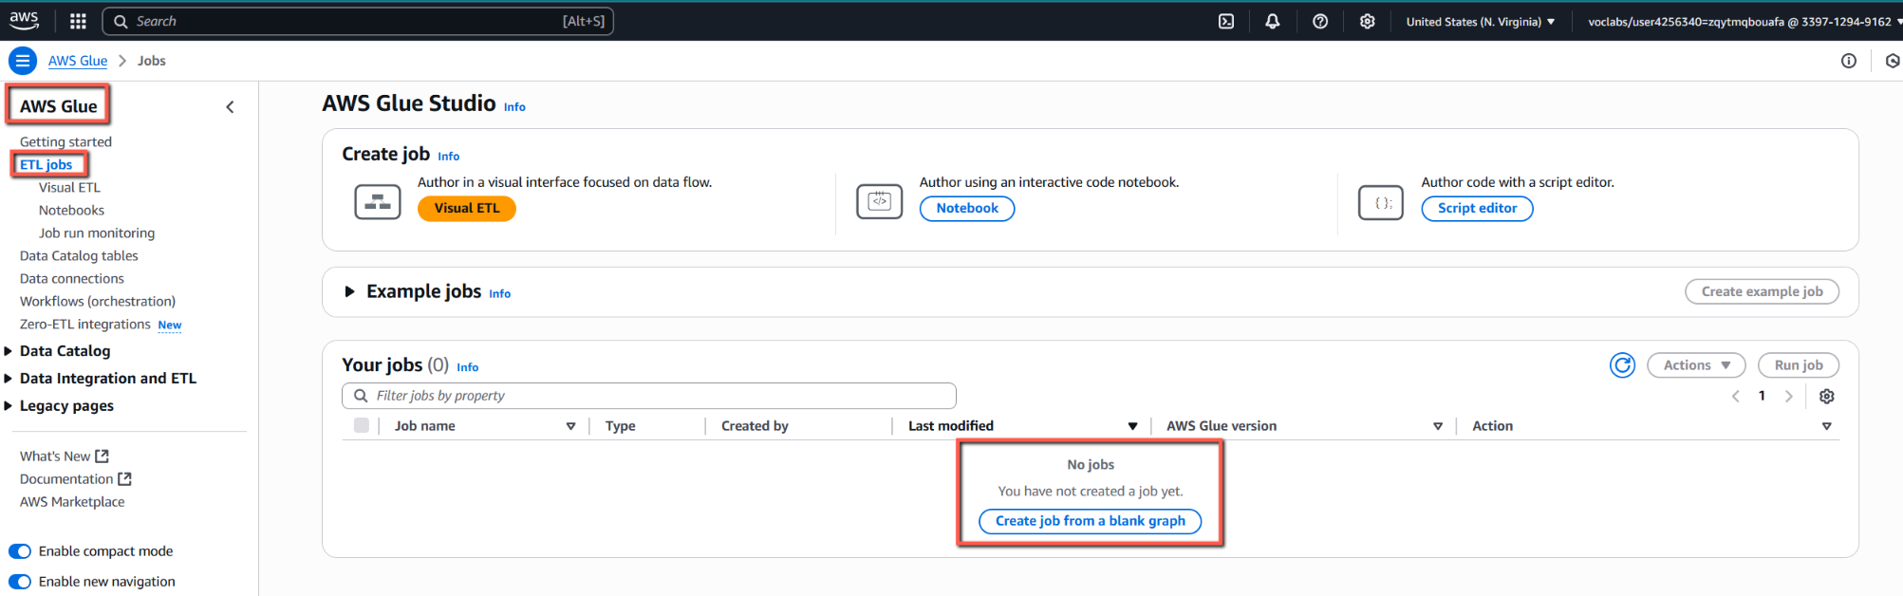This screenshot has height=596, width=1903.
Task: Open Notebooks sidebar item
Action: coord(71,210)
